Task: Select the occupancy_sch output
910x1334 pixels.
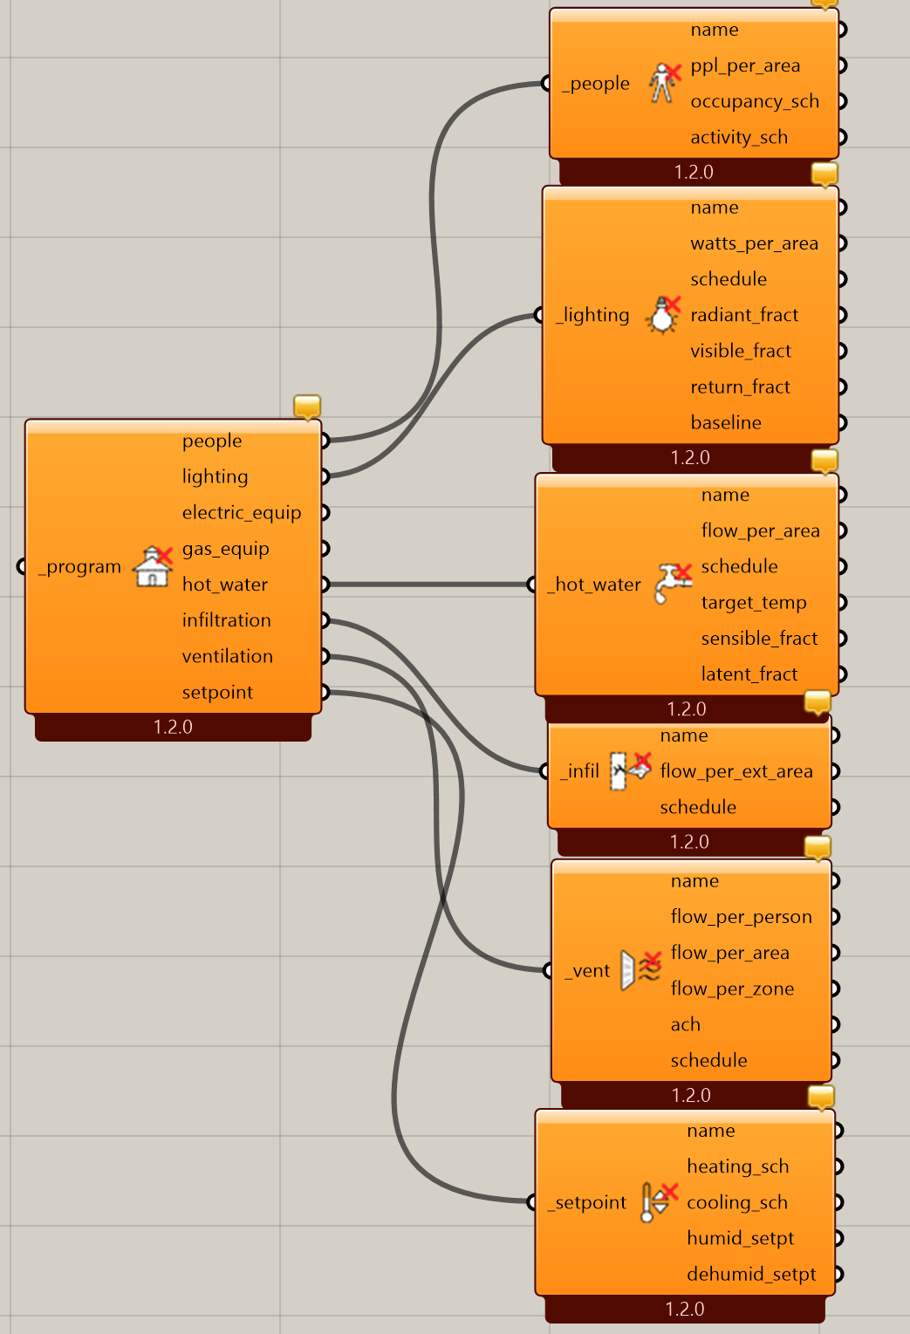Action: tap(755, 101)
